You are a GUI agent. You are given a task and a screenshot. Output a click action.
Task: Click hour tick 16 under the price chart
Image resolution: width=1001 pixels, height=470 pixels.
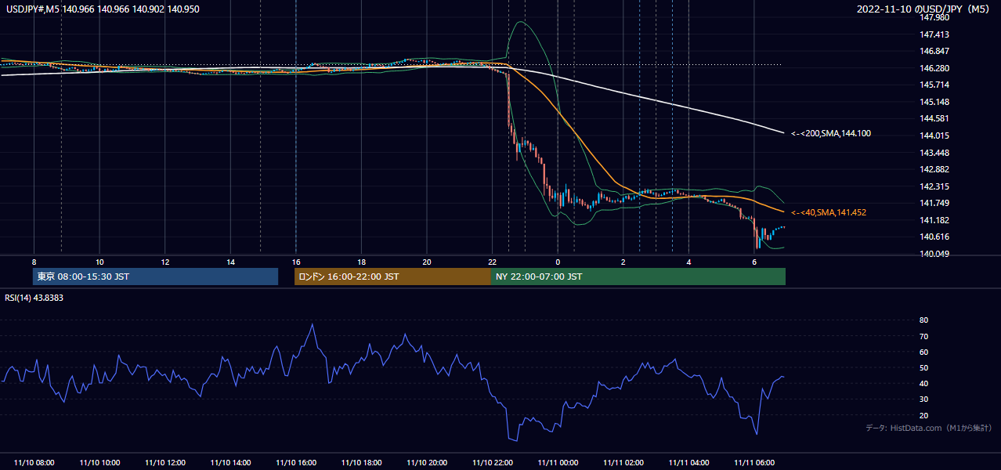[295, 262]
